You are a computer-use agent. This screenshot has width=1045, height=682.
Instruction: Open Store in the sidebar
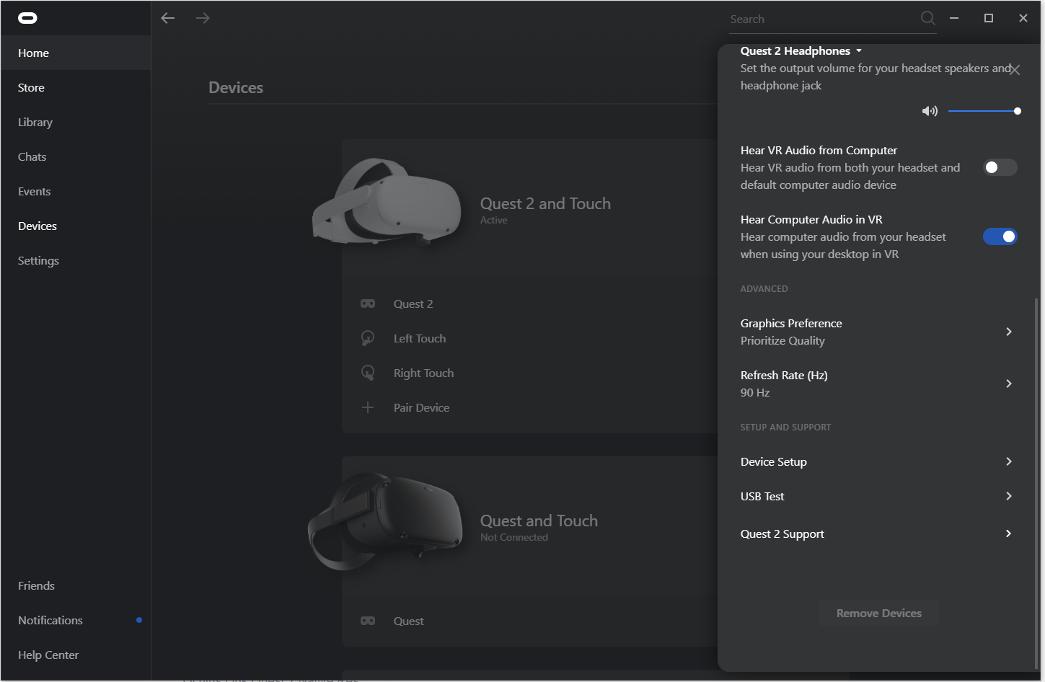(x=31, y=87)
